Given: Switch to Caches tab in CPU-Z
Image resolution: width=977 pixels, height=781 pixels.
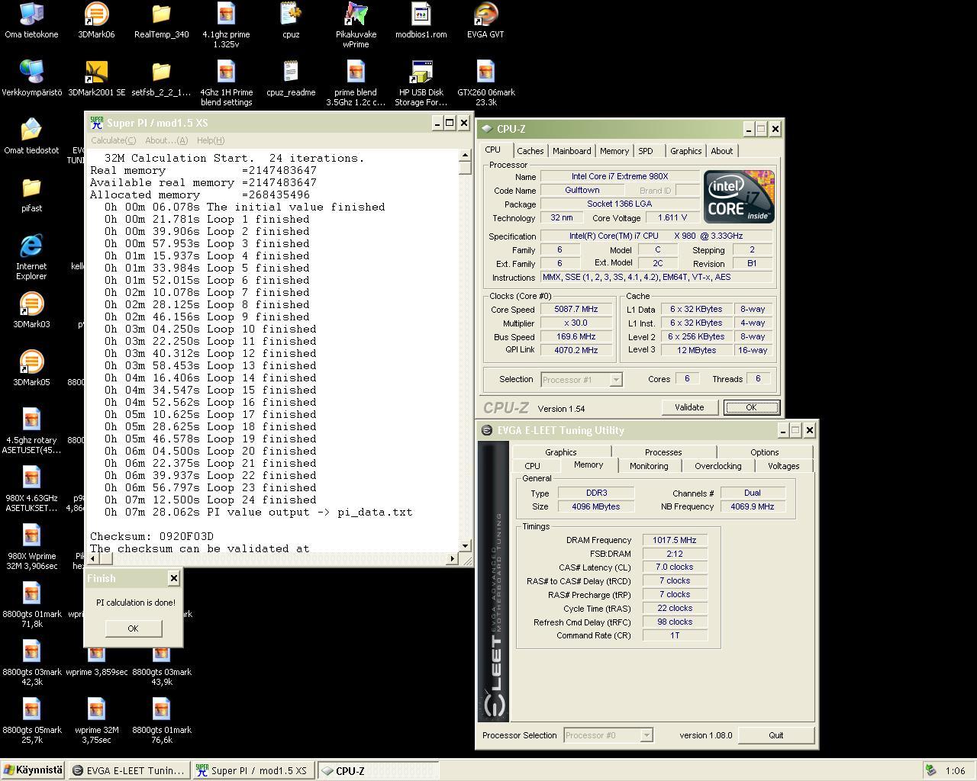Looking at the screenshot, I should (x=530, y=151).
